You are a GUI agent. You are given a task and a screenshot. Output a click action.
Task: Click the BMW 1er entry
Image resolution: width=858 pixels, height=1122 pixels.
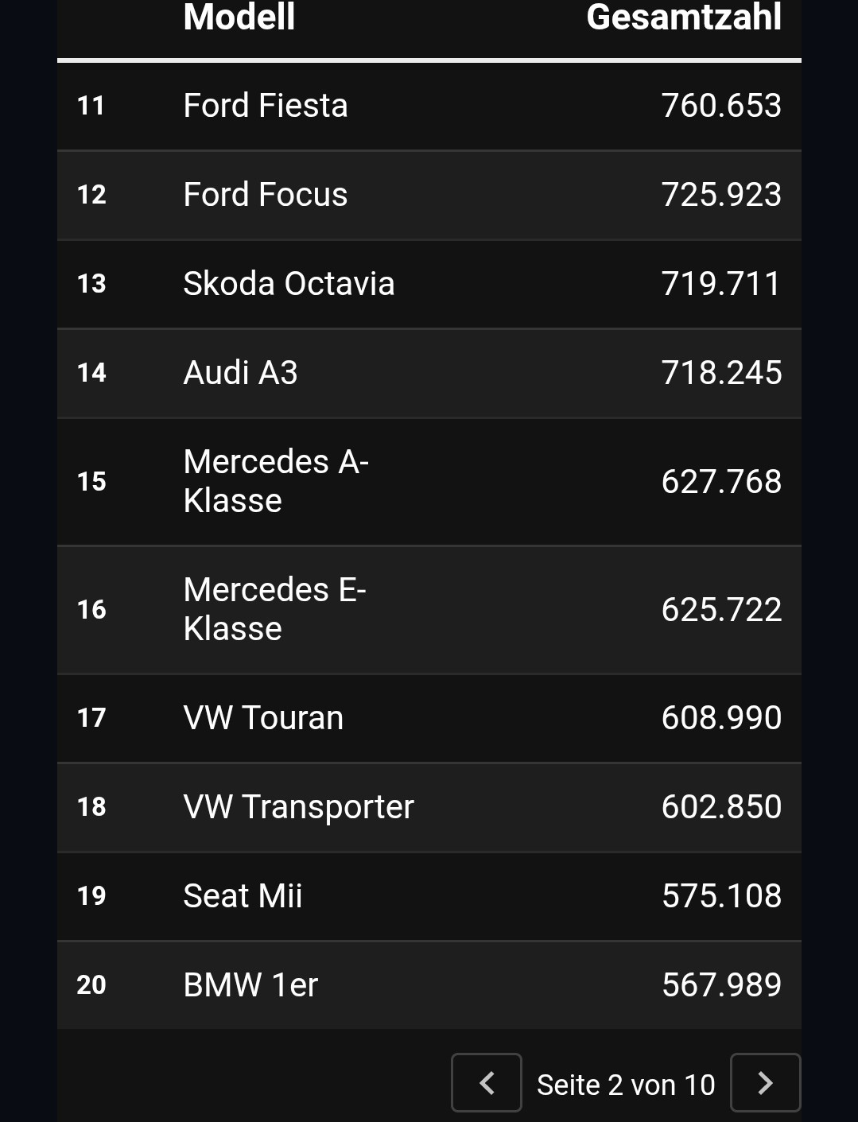pyautogui.click(x=429, y=985)
